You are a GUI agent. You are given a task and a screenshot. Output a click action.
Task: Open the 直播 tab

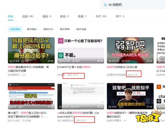click(x=82, y=16)
